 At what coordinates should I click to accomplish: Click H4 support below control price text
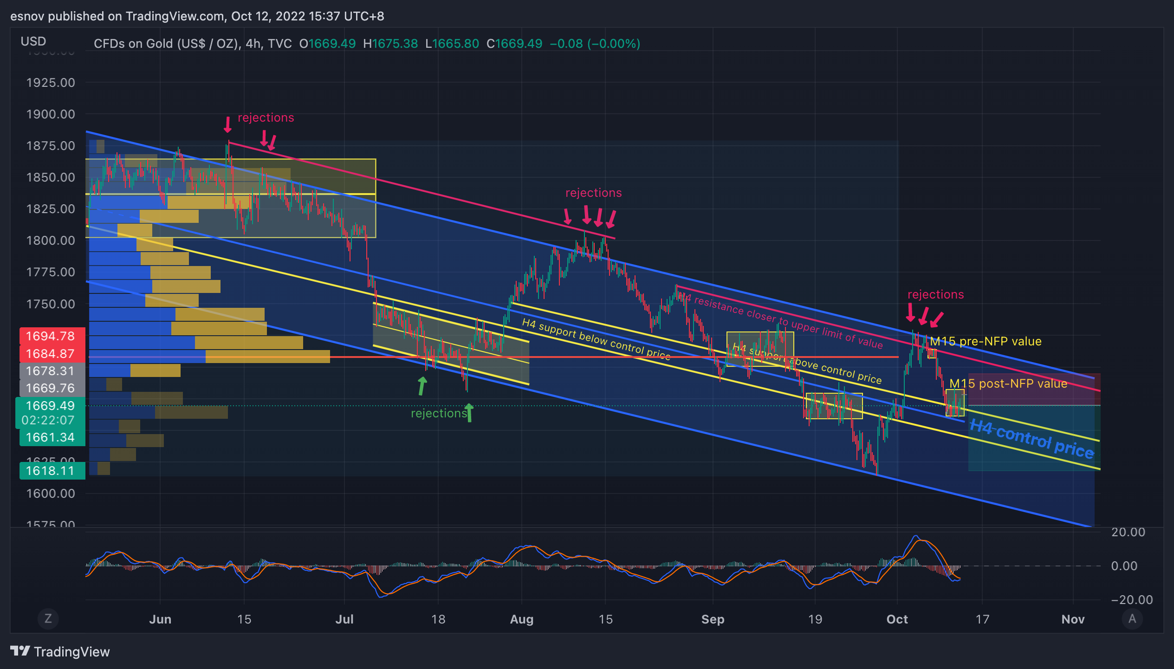tap(596, 339)
